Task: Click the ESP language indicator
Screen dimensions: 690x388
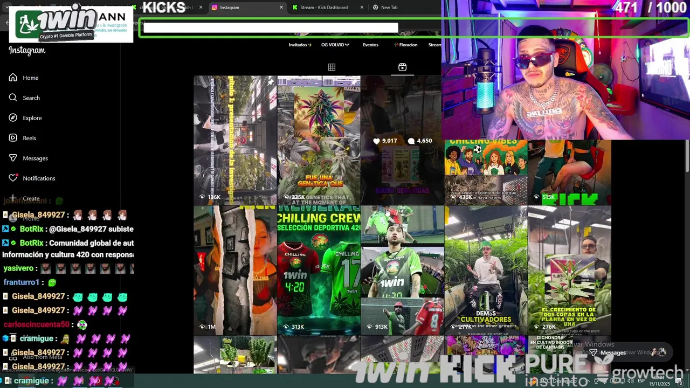Action: (x=641, y=381)
